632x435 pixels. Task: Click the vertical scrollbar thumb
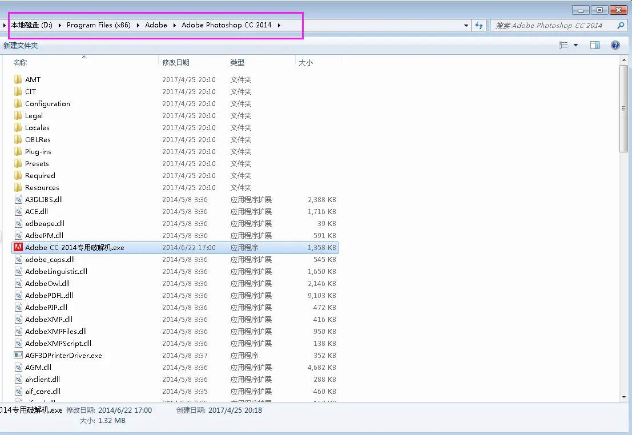623,108
